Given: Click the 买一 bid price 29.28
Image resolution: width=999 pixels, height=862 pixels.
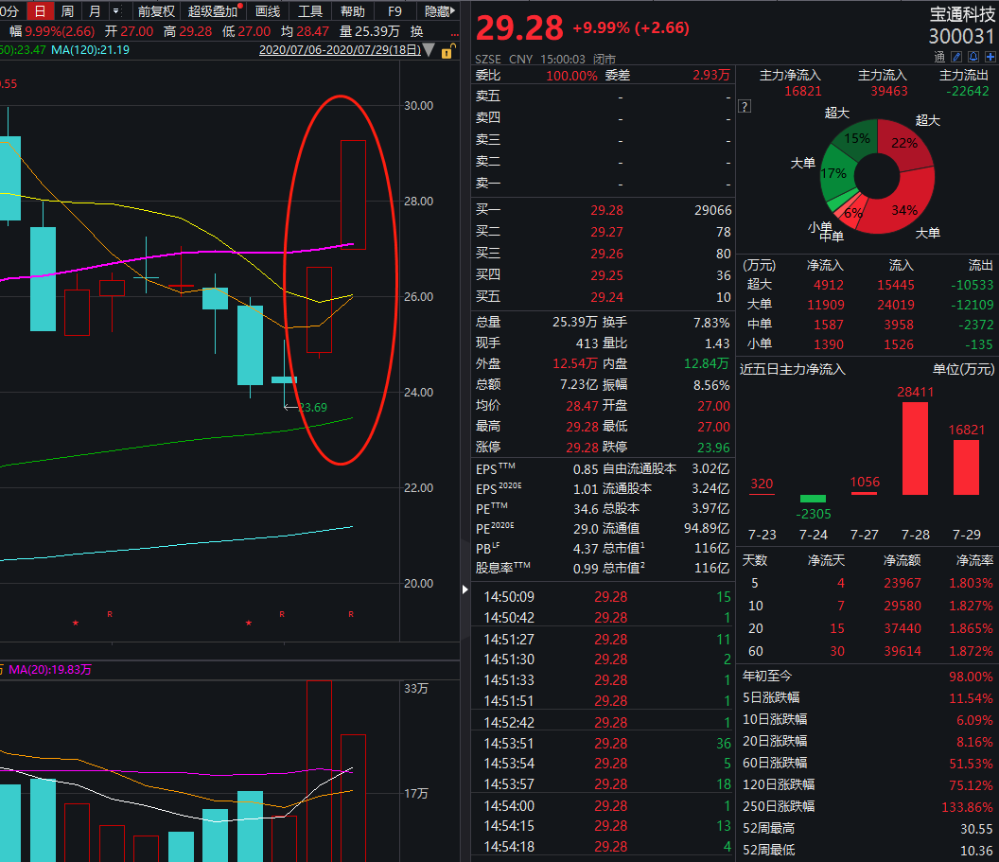Looking at the screenshot, I should (x=606, y=210).
